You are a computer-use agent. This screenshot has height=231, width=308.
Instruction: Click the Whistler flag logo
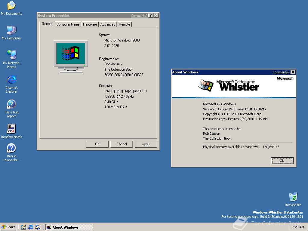point(206,85)
